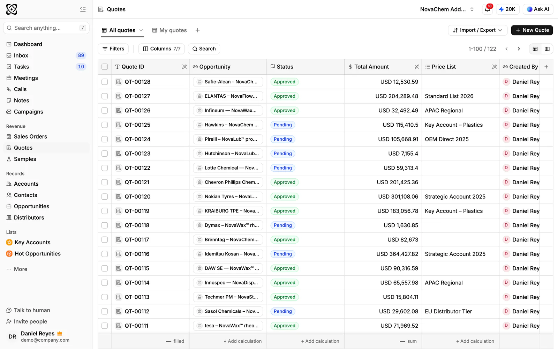
Task: Open the NovaChem workspace switcher
Action: point(447,9)
